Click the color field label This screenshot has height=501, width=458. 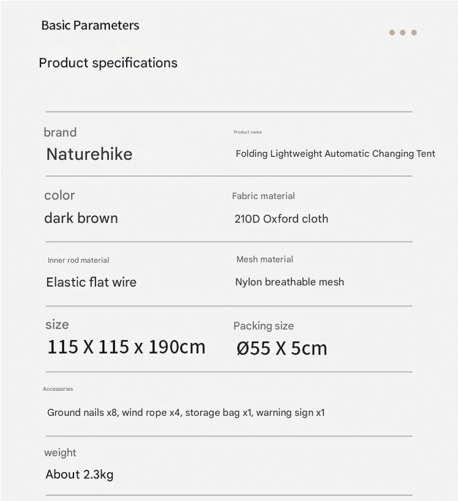point(59,195)
